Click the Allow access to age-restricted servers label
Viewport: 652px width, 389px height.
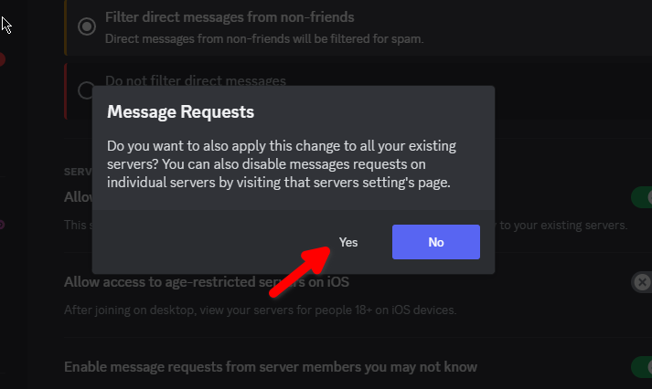click(x=206, y=282)
